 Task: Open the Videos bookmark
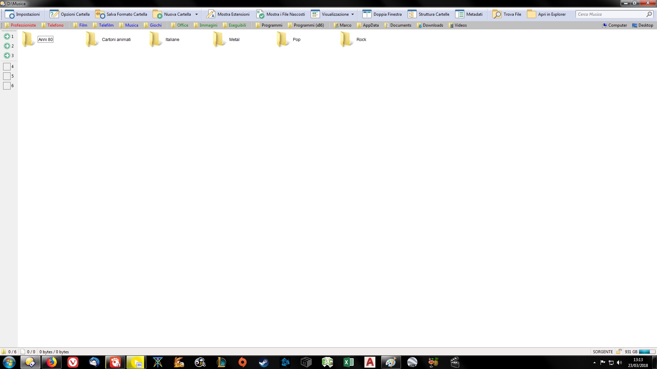(x=458, y=25)
